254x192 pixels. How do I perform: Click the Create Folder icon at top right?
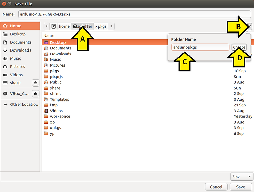point(250,26)
